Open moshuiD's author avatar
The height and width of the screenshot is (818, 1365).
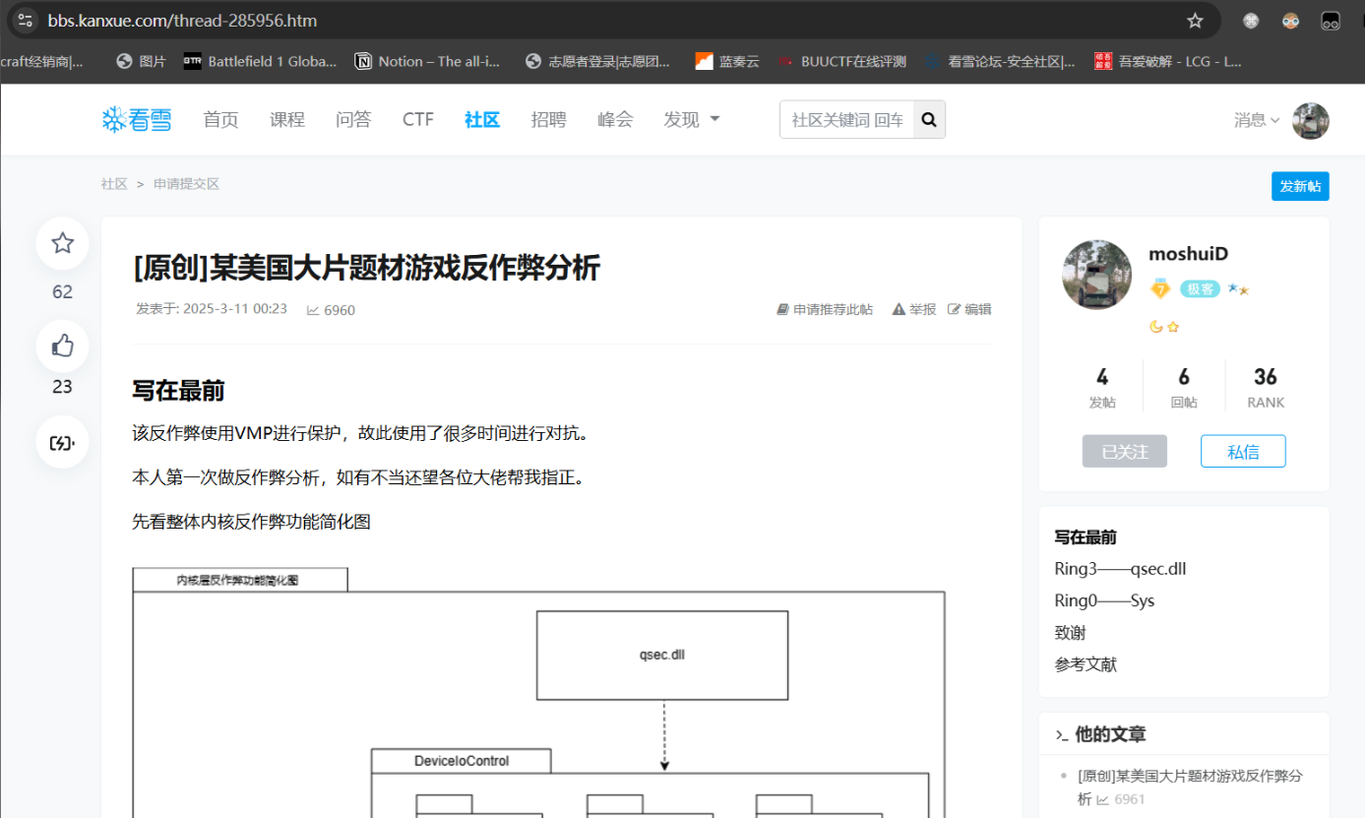click(x=1097, y=275)
